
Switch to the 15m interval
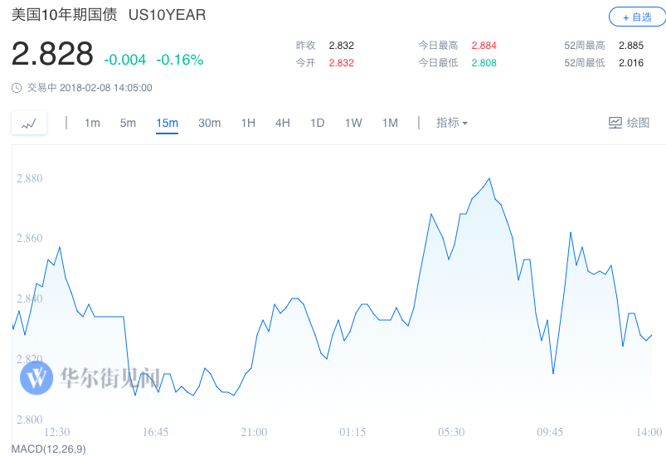pos(167,123)
